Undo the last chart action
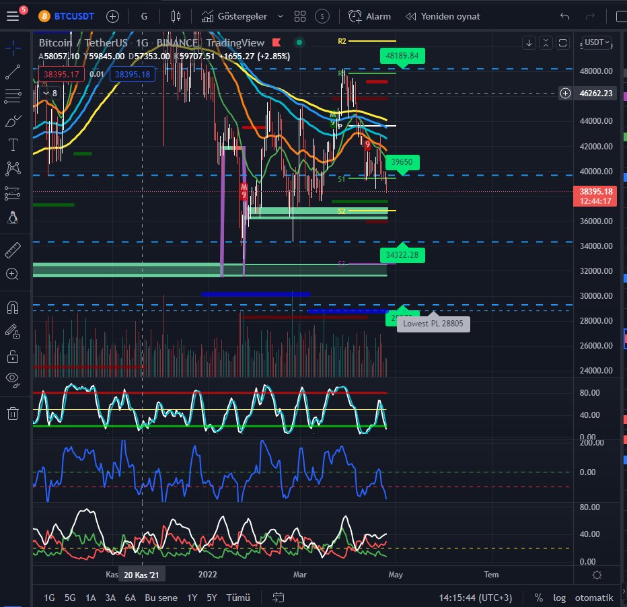Screen dimensions: 627x607 click(564, 16)
